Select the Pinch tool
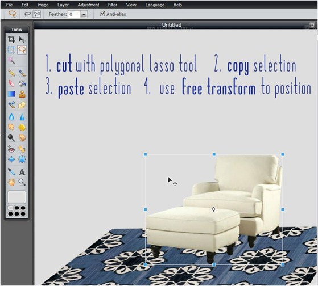Viewport: 318px width, 286px height. 22,159
